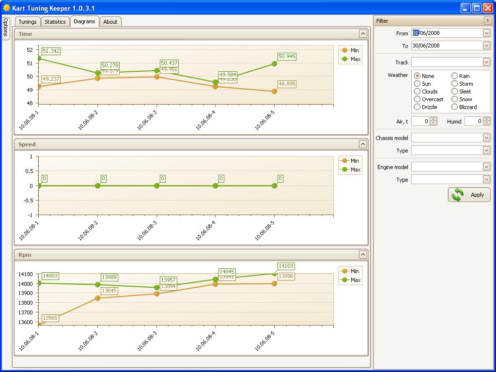Open the Tunings tab
Viewport: 496px width, 372px height.
[28, 22]
